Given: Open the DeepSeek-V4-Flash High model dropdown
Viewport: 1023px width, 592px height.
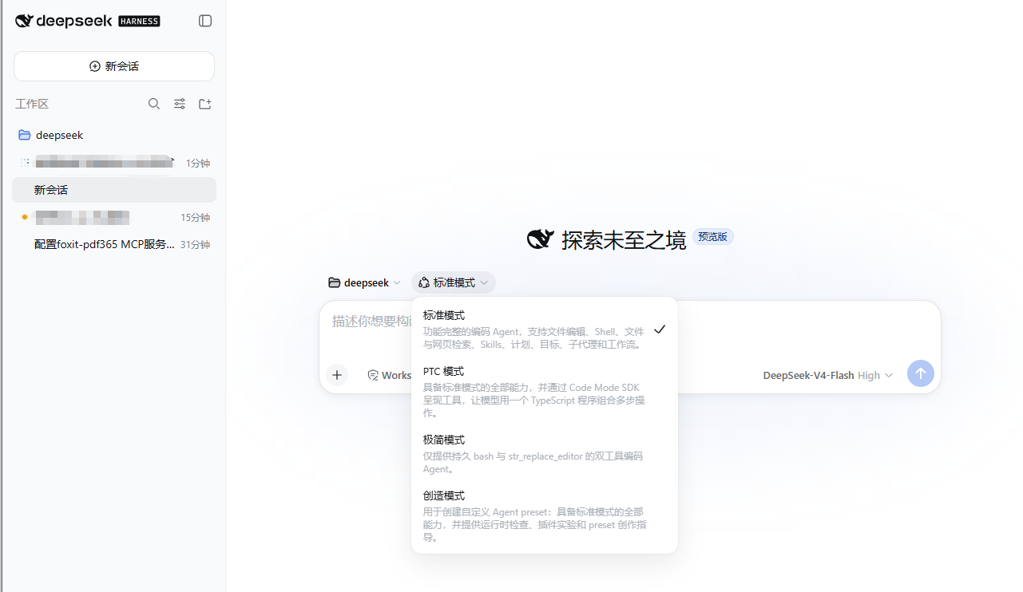Looking at the screenshot, I should [x=828, y=375].
